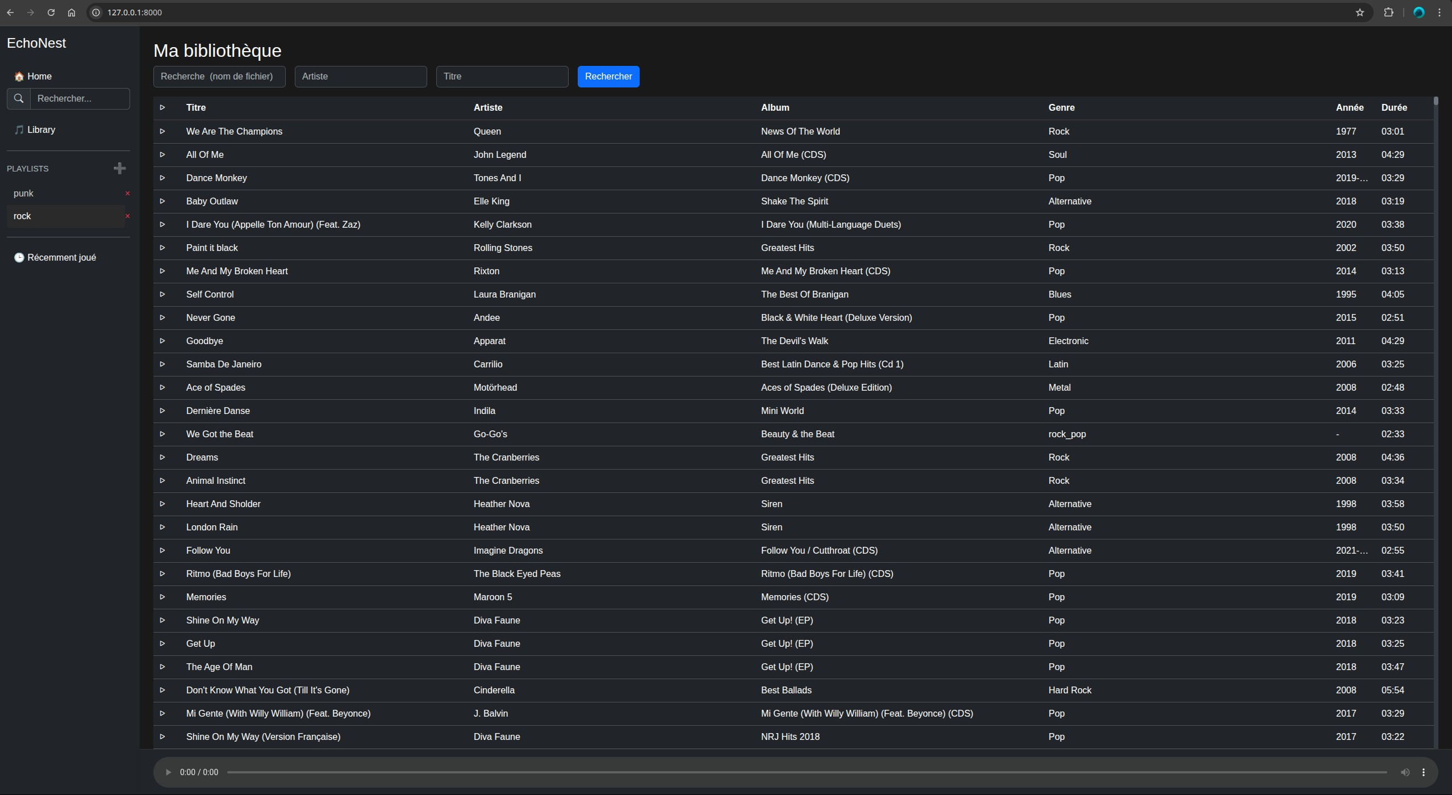Click the Album column header
Viewport: 1452px width, 795px height.
[775, 107]
